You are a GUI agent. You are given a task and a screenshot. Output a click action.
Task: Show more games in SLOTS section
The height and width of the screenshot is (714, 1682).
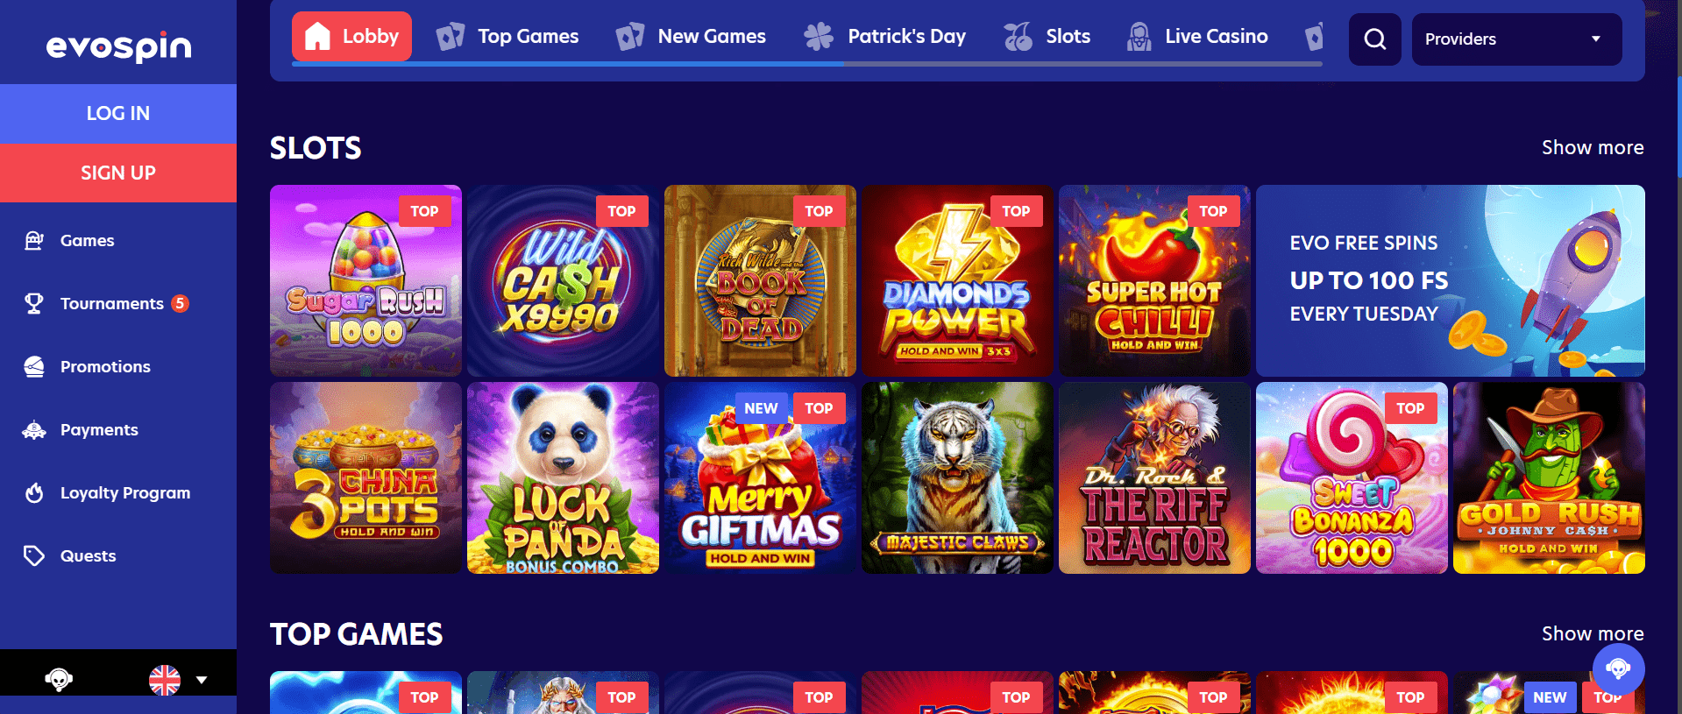[1593, 147]
